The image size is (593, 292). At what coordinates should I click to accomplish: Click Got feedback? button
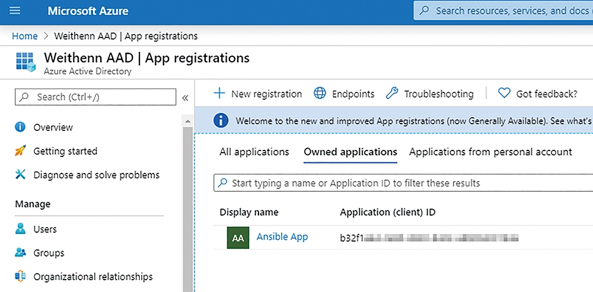pos(538,94)
